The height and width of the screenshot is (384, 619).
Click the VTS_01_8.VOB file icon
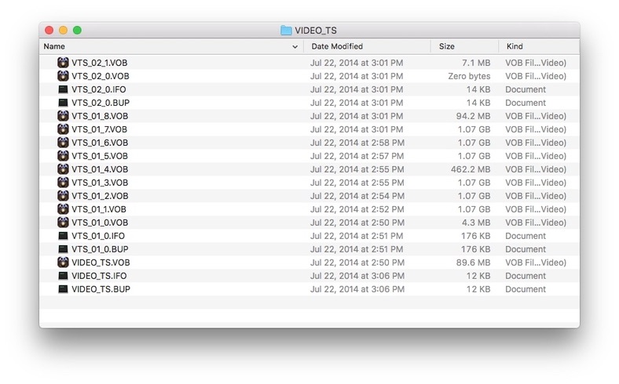[63, 116]
